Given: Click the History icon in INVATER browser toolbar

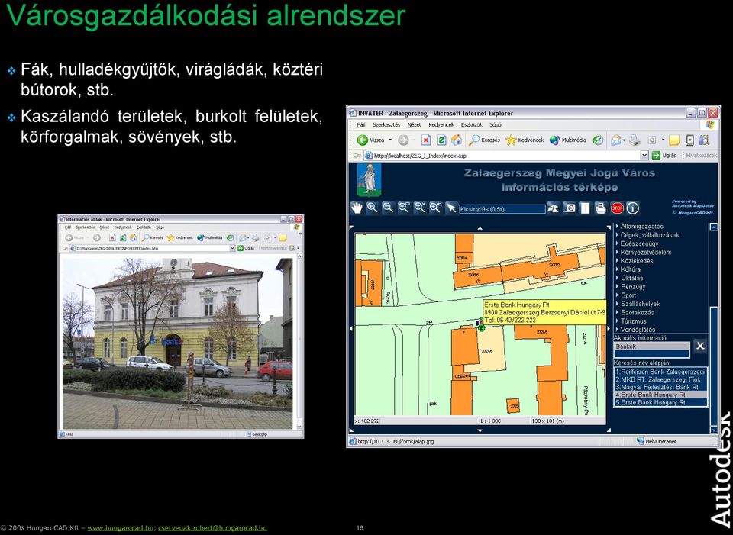Looking at the screenshot, I should (x=598, y=140).
